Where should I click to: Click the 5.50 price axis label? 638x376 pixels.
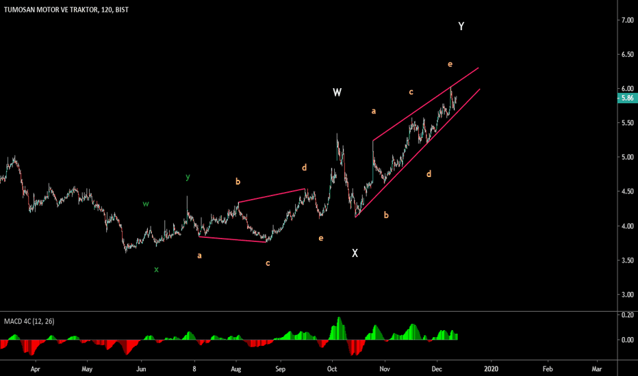[x=628, y=123]
